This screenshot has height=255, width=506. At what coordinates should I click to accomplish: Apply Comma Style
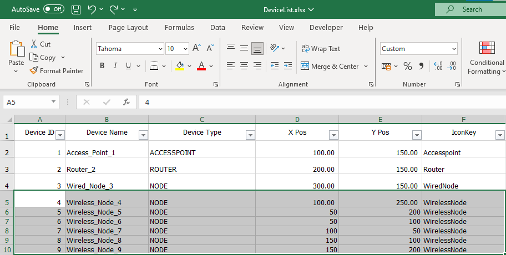[x=421, y=67]
